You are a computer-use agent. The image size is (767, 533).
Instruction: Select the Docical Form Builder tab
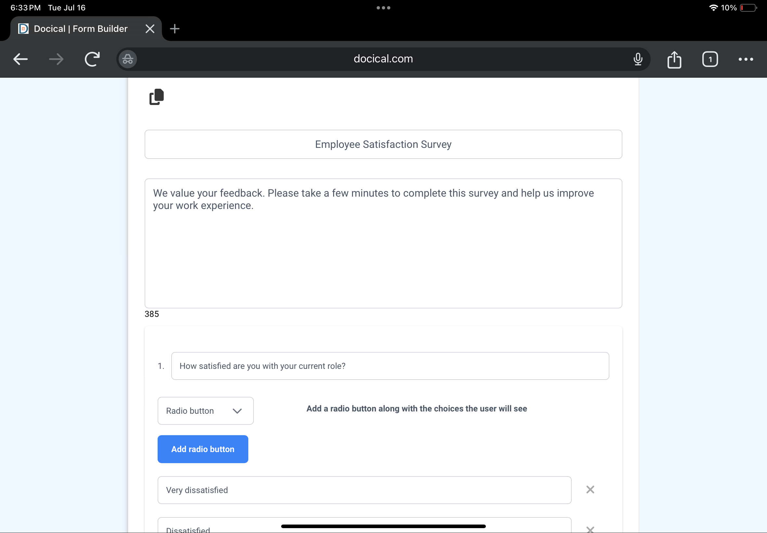[x=80, y=29]
